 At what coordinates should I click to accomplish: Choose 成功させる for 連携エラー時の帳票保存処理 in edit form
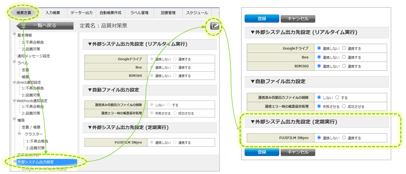pyautogui.click(x=344, y=107)
